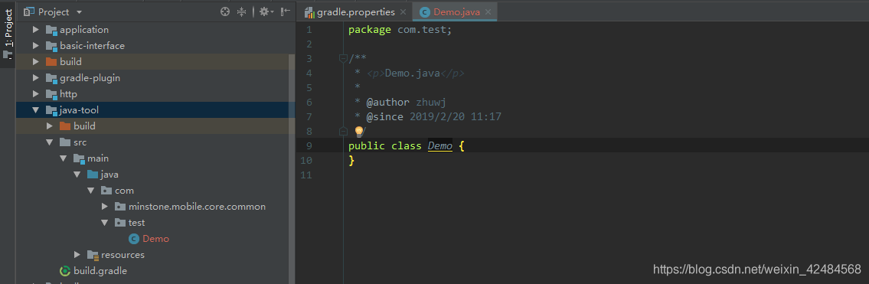Viewport: 869px width, 284px height.
Task: Expand the application module arrow
Action: click(36, 29)
